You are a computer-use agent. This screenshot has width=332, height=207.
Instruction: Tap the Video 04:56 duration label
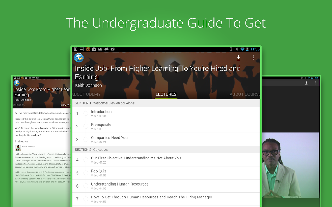click(x=99, y=202)
